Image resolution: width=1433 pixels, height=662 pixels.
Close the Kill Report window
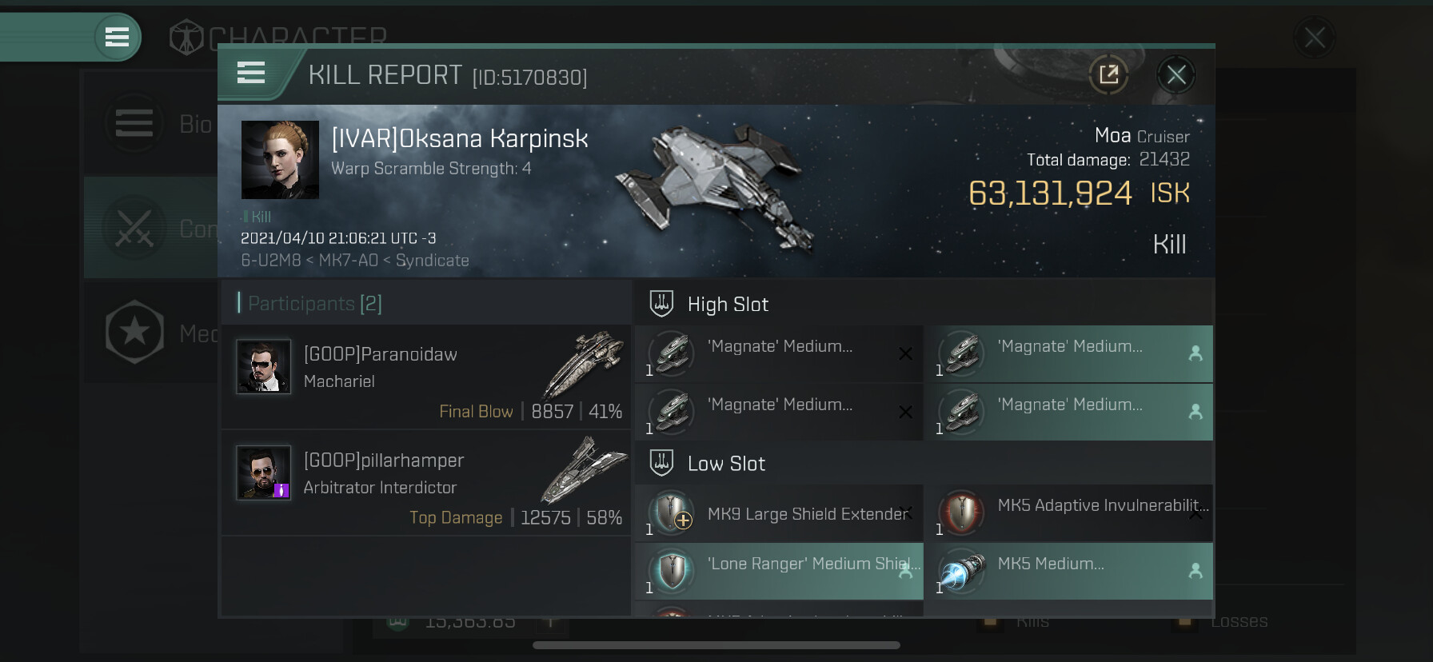coord(1176,75)
